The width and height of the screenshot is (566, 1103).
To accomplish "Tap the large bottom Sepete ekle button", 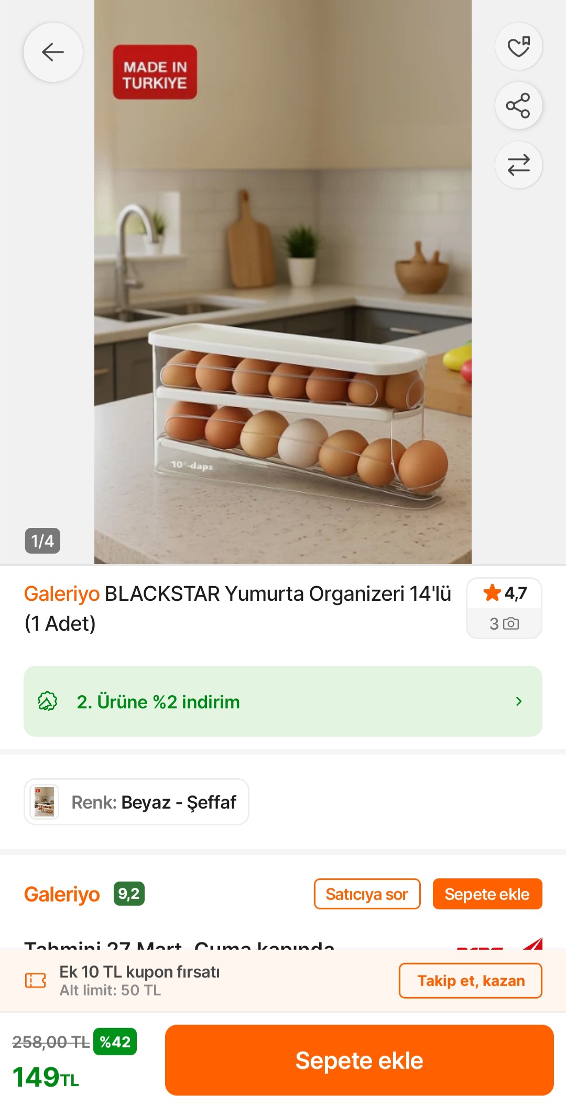I will (x=360, y=1060).
